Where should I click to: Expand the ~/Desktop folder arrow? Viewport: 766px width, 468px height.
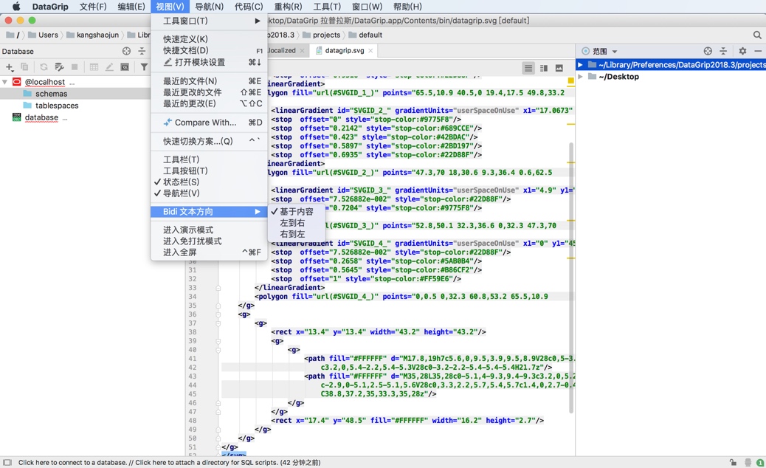(580, 76)
